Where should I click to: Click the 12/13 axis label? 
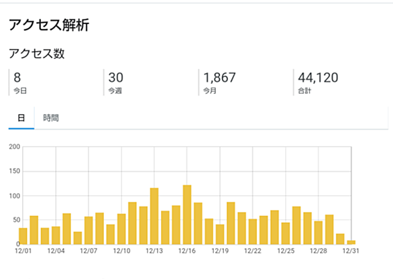pos(154,251)
